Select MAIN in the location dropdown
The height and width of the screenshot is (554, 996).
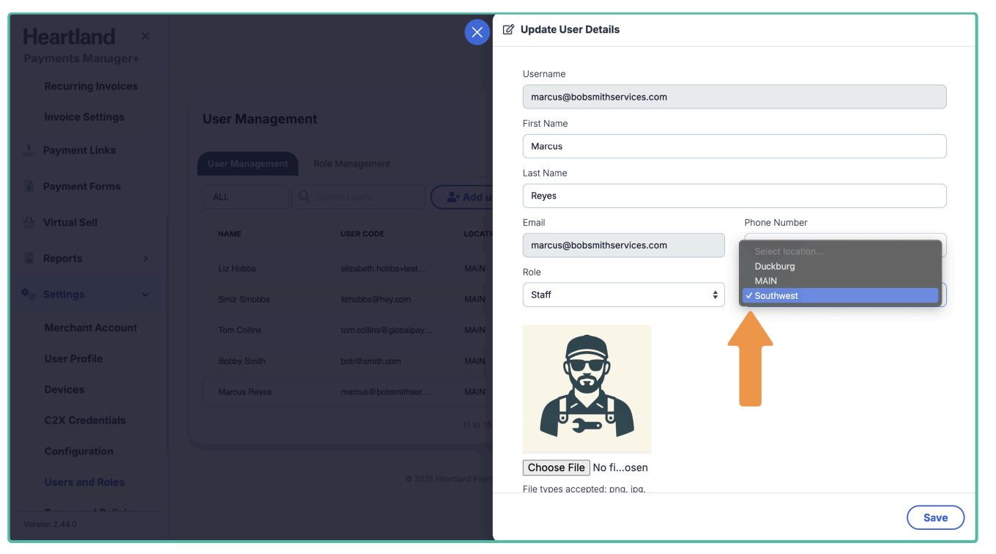point(766,281)
